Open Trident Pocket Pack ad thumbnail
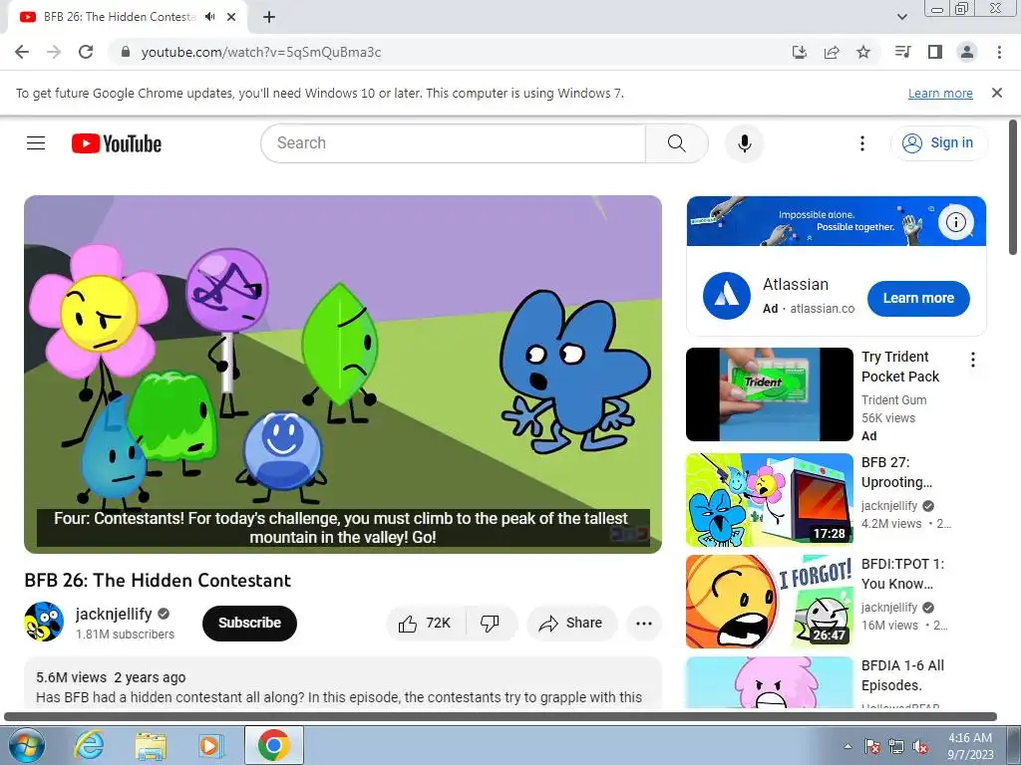Viewport: 1021px width, 765px height. (x=769, y=394)
